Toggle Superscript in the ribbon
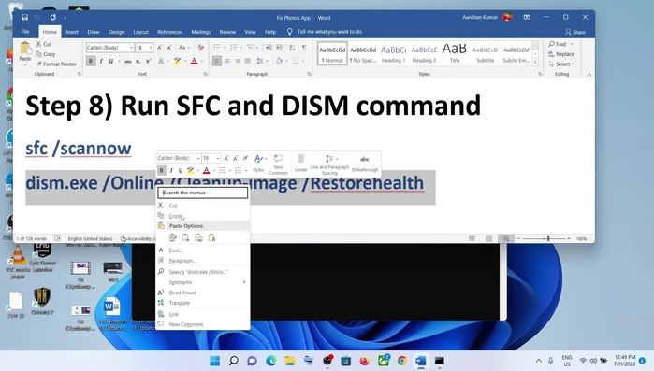 point(148,61)
